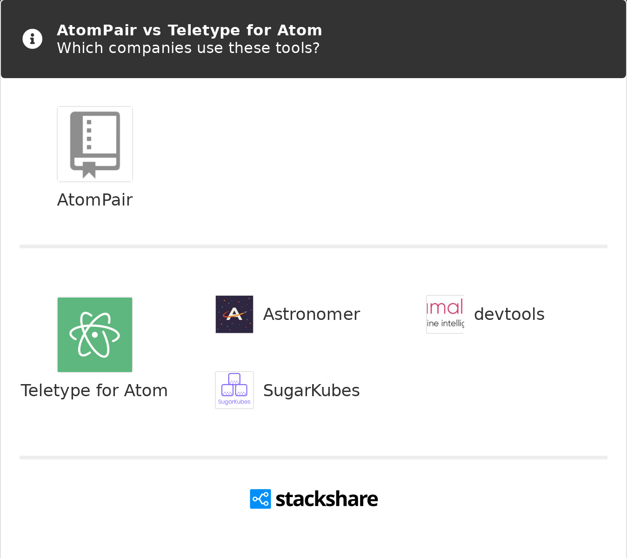Click the SugarKubes company name
627x558 pixels.
tap(311, 391)
